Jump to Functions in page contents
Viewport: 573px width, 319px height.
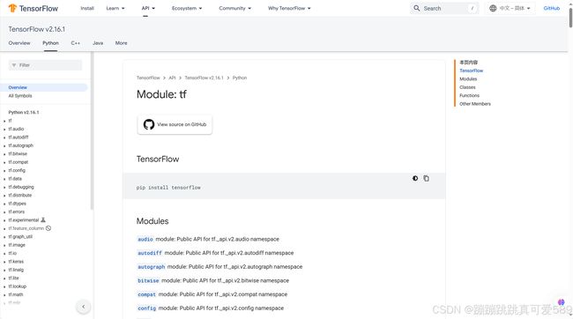pos(469,95)
